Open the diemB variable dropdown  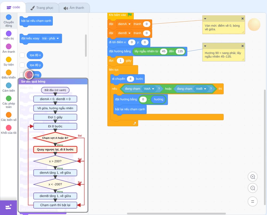(x=124, y=33)
